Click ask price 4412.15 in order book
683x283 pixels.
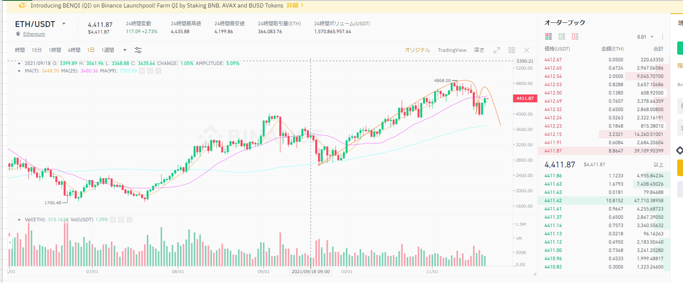pyautogui.click(x=553, y=134)
